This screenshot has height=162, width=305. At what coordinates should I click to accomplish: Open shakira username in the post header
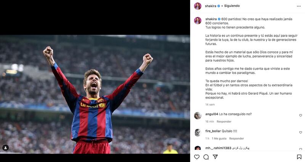pyautogui.click(x=211, y=6)
